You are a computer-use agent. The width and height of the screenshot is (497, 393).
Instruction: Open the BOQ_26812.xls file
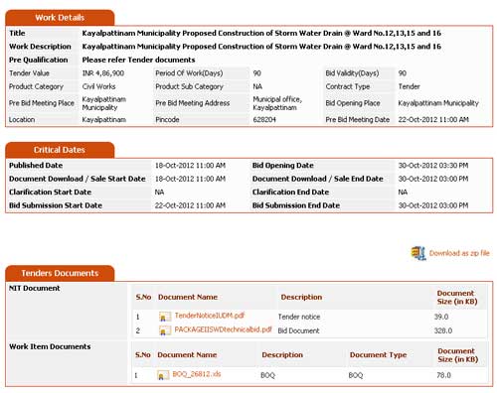197,374
